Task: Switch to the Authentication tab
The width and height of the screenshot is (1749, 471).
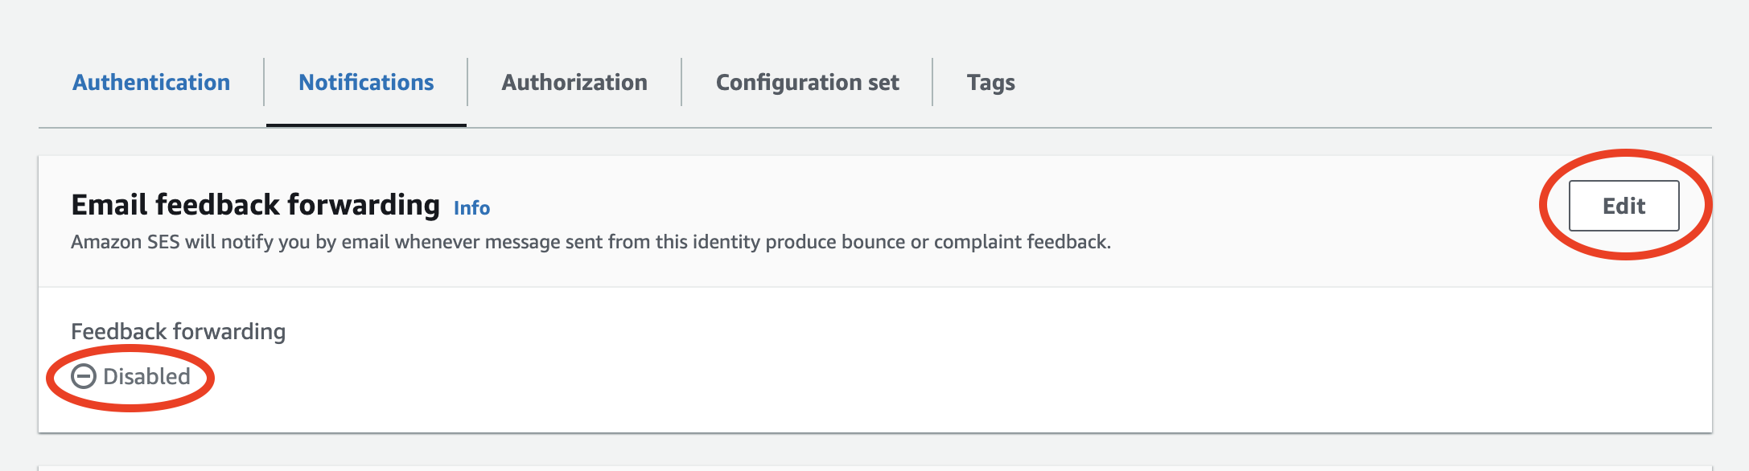Action: pyautogui.click(x=150, y=81)
